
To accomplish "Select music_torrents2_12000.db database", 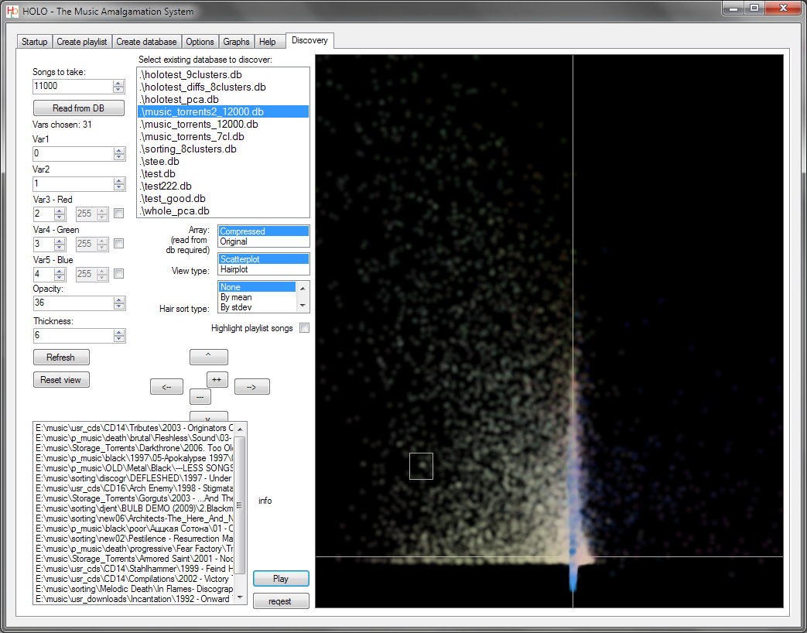I will [224, 111].
